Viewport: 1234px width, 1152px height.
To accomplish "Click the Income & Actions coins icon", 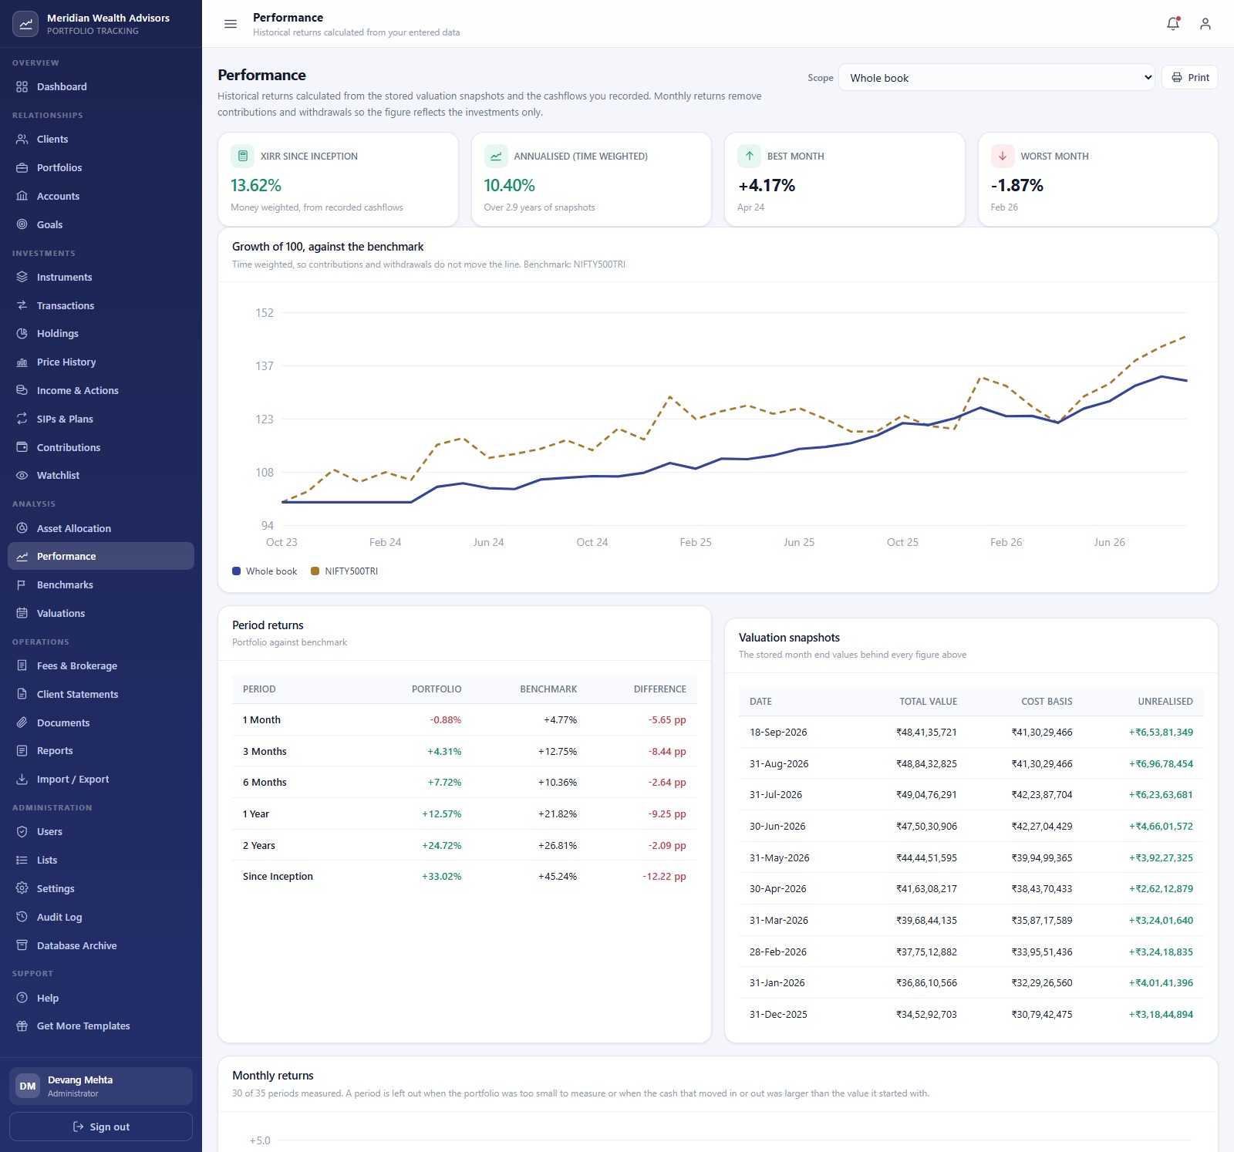I will 22,390.
